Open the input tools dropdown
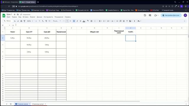Image resolution: width=189 pixels, height=106 pixels. click(x=139, y=21)
